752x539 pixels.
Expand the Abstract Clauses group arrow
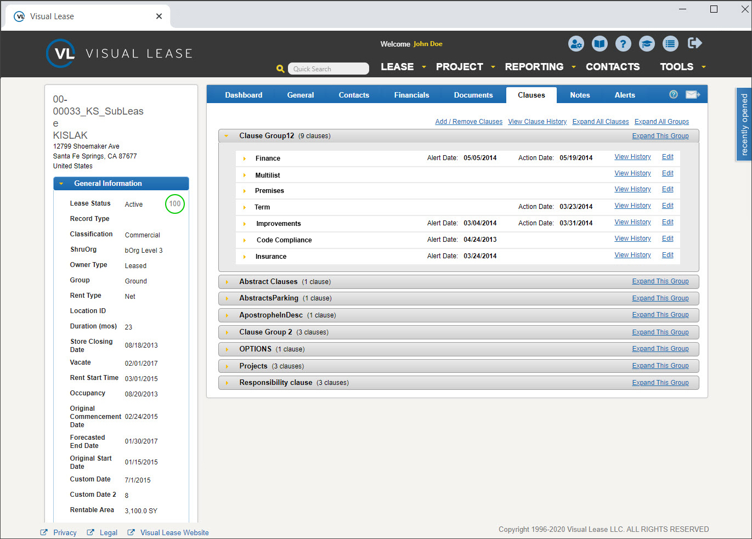click(x=227, y=282)
